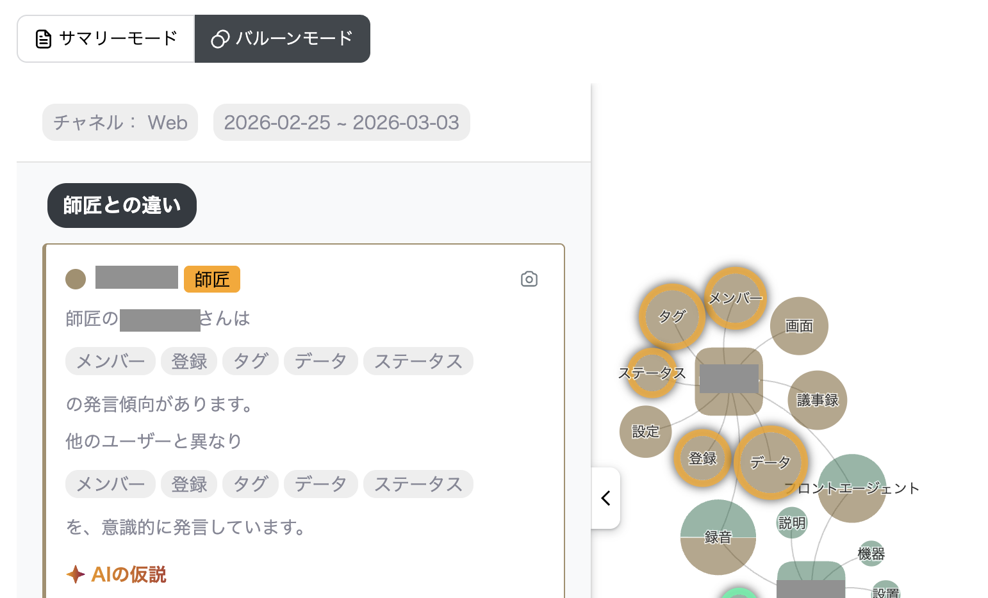Select the 設定 balloon node
Screen dimensions: 988x598
coord(645,432)
